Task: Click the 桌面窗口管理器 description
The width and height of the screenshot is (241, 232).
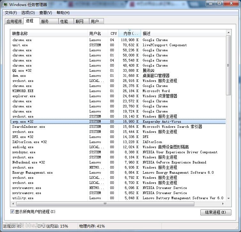Action: pos(156,76)
